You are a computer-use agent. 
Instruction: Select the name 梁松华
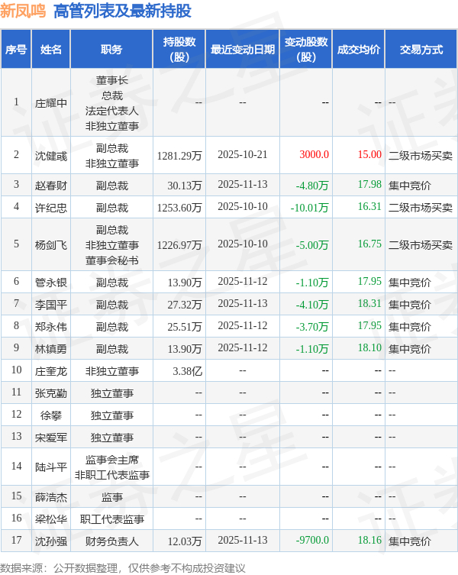pos(51,519)
